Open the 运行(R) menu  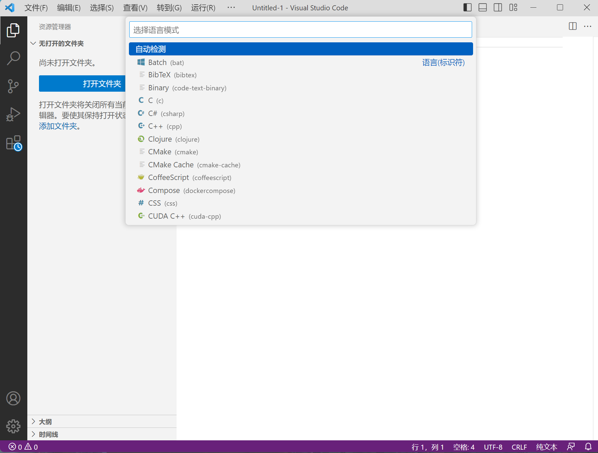(x=203, y=8)
